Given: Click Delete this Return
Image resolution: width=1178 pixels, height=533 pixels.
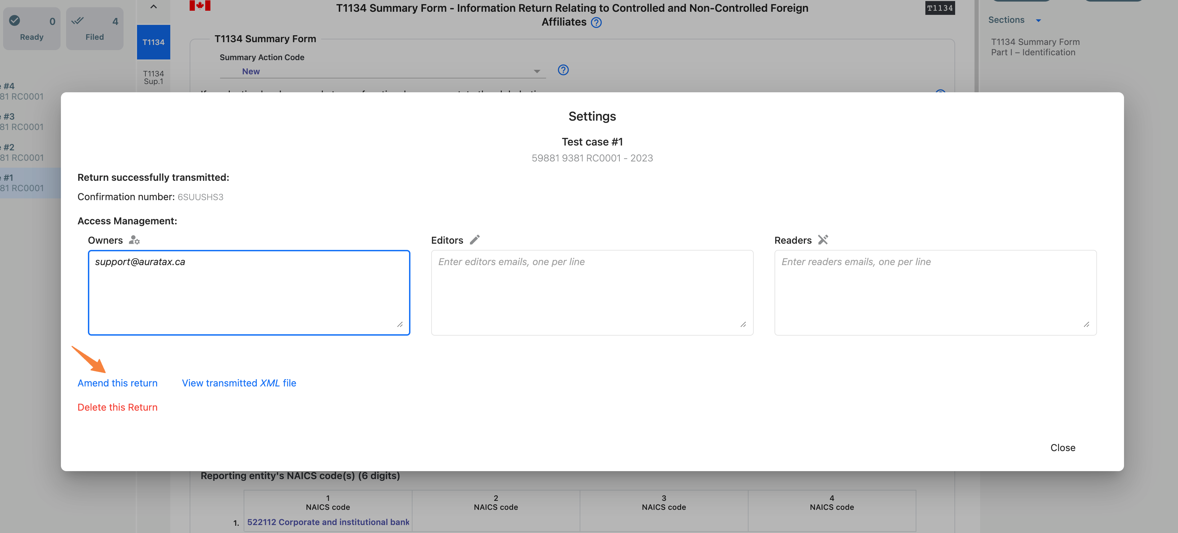Looking at the screenshot, I should (118, 407).
